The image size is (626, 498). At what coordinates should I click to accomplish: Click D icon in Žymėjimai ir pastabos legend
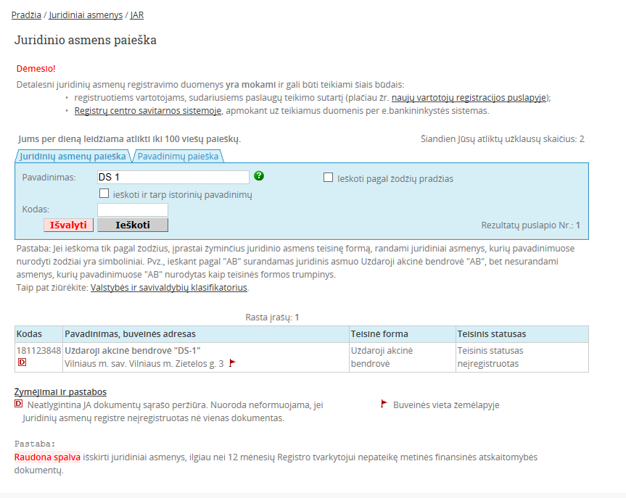coord(18,404)
